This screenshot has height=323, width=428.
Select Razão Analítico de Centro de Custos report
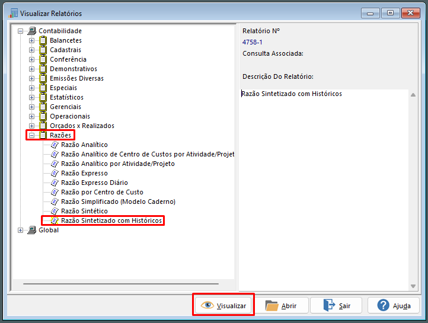(x=148, y=154)
